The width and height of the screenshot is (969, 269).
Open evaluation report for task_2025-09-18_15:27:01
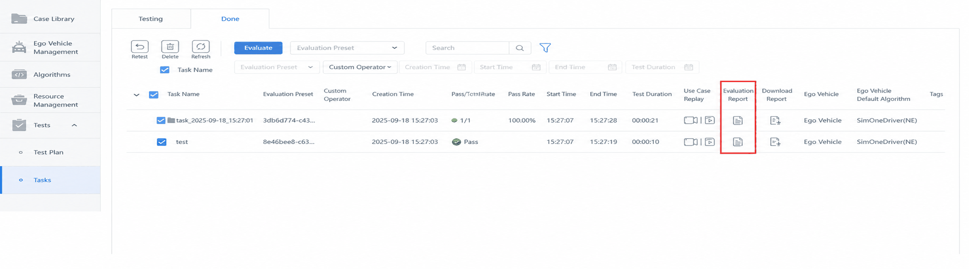tap(738, 120)
